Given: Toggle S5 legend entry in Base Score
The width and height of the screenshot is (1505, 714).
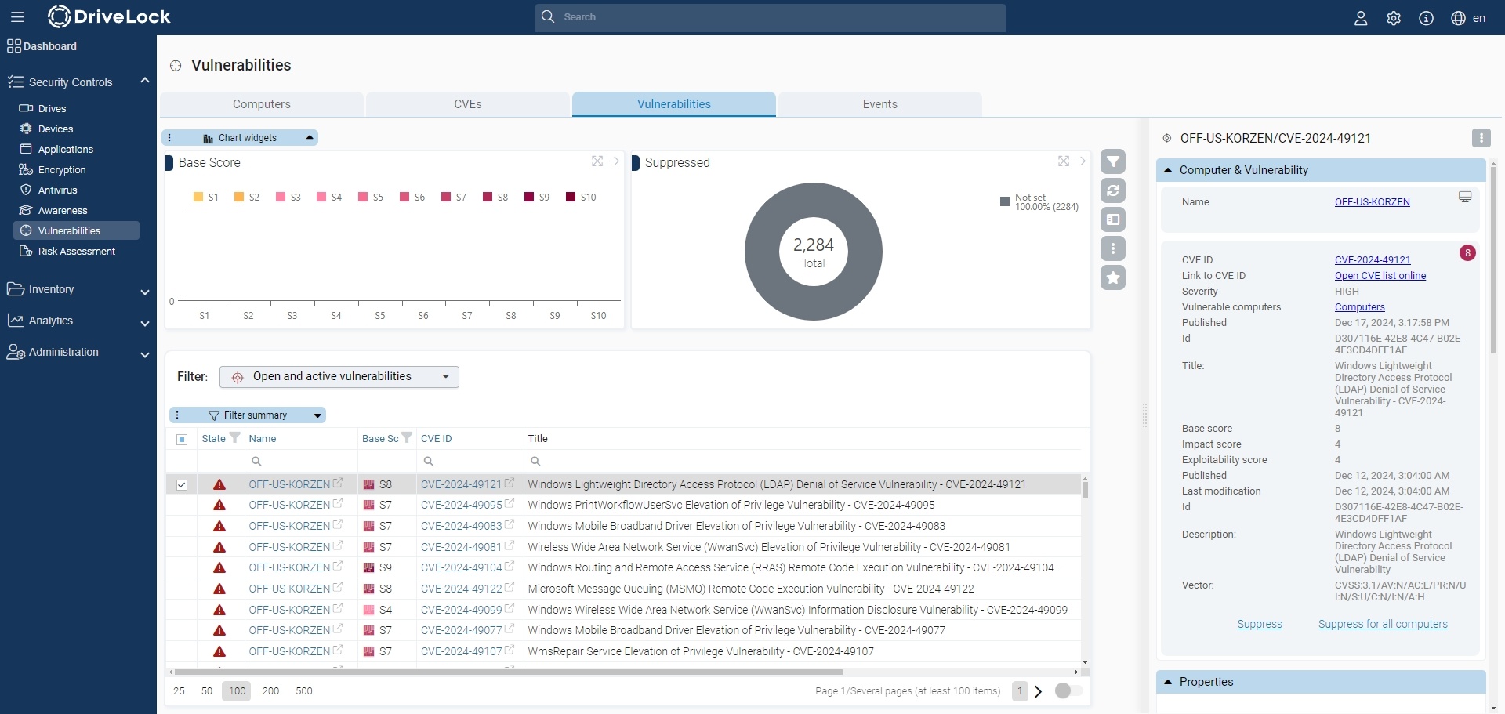Looking at the screenshot, I should [x=371, y=197].
